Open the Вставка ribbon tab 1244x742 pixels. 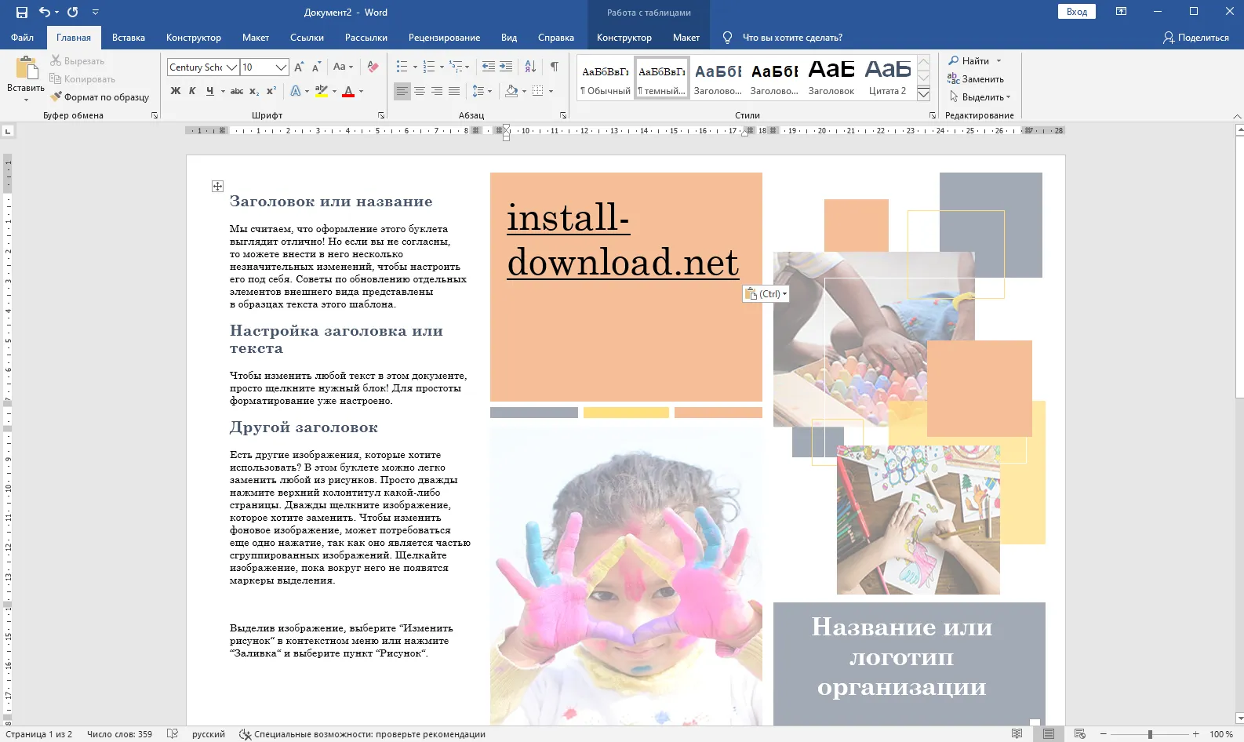click(x=129, y=38)
